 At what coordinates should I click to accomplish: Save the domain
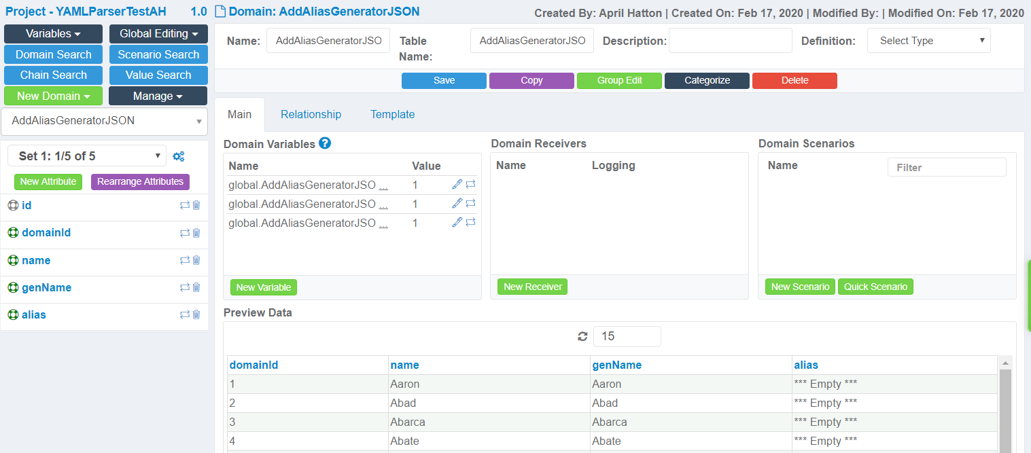pyautogui.click(x=444, y=80)
